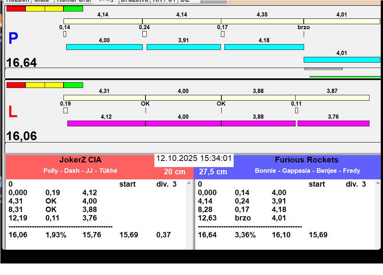Click the 8,28 cell in Furious Rockets table
383x275 pixels.
point(205,209)
